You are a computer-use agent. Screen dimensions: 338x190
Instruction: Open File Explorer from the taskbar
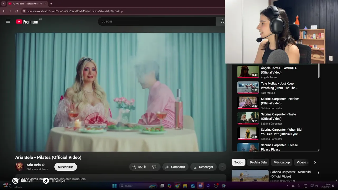pos(185,186)
